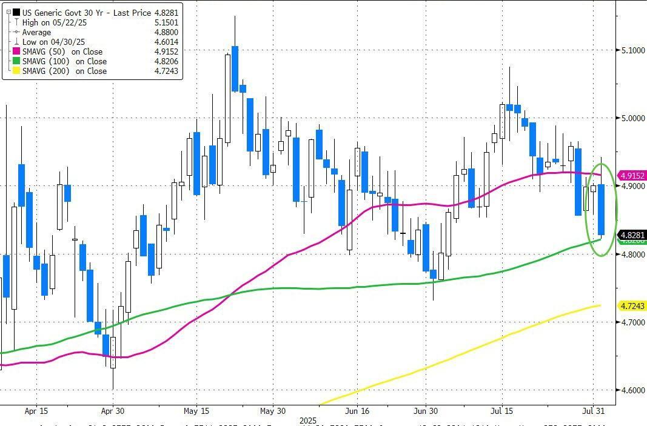Click the yellow SMAVG (200) legend swatch
647x426 pixels.
pyautogui.click(x=15, y=71)
